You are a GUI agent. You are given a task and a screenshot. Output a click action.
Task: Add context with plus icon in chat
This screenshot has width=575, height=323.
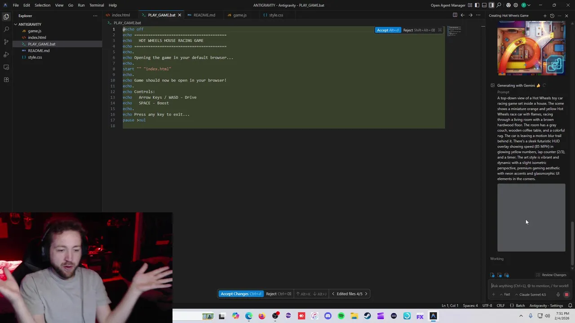point(493,295)
